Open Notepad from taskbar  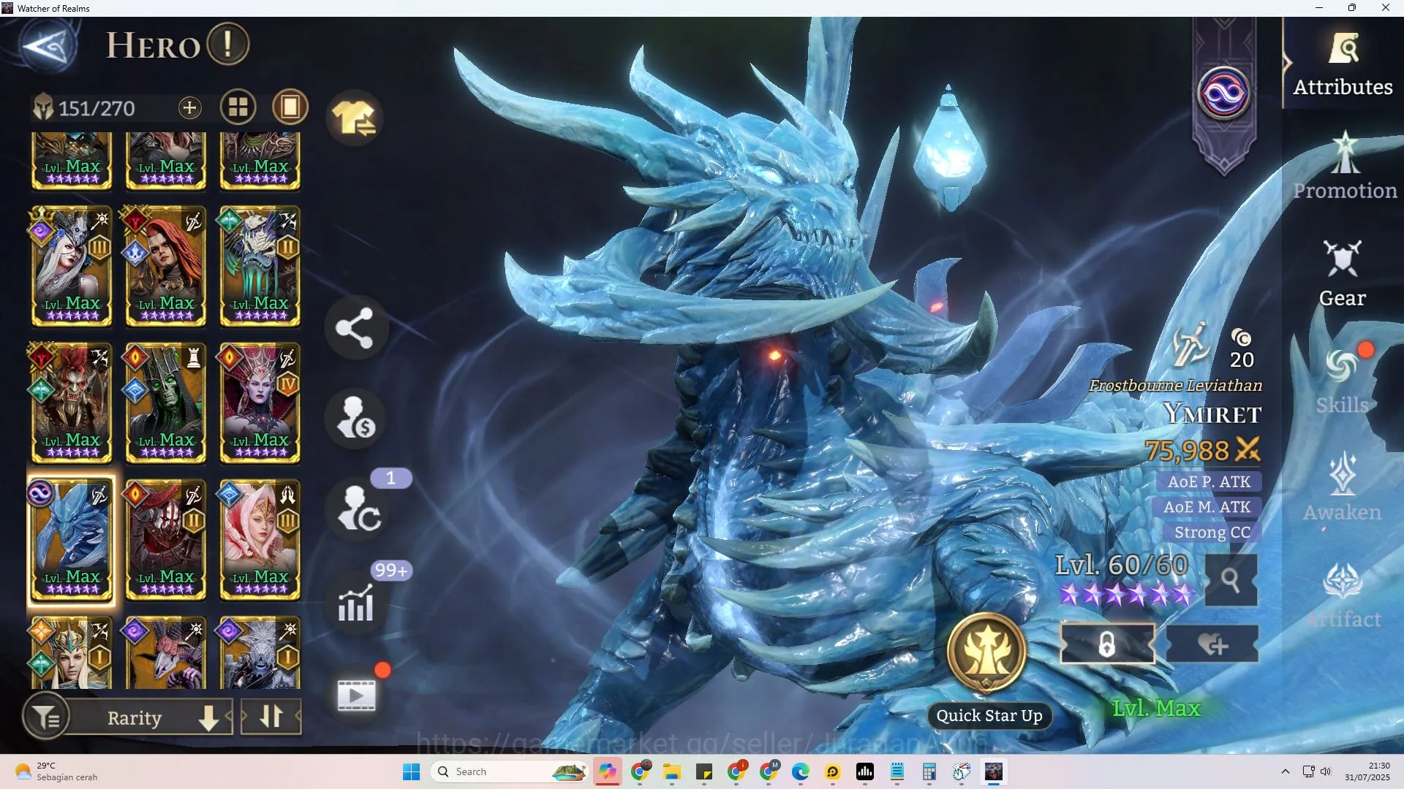pyautogui.click(x=897, y=771)
